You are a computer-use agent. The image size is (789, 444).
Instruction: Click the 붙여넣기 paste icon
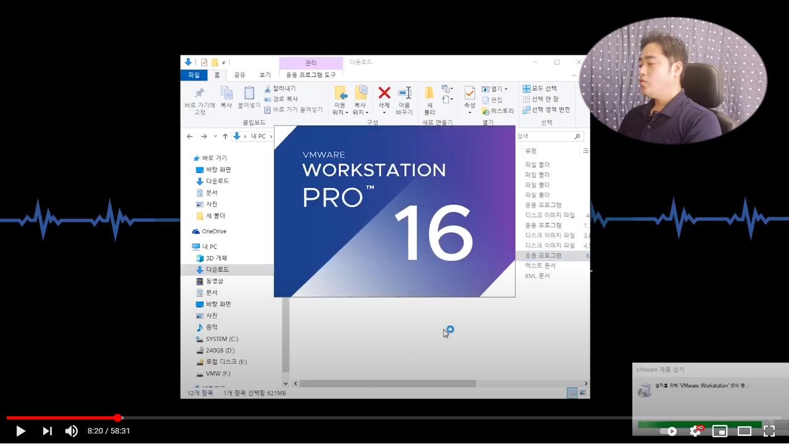(x=249, y=93)
